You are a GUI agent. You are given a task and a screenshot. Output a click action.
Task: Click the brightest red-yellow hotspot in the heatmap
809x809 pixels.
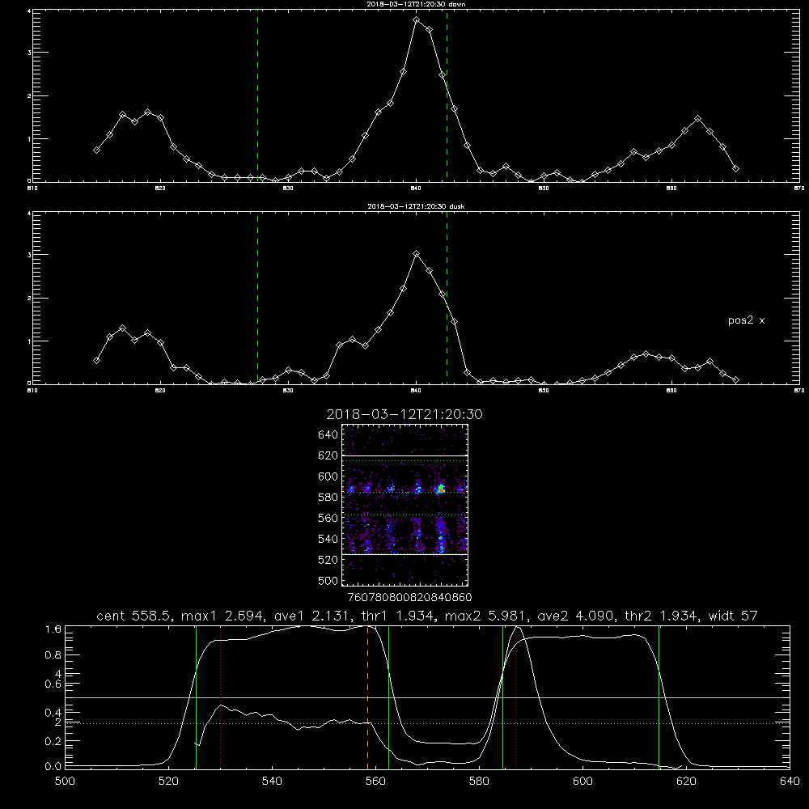441,489
